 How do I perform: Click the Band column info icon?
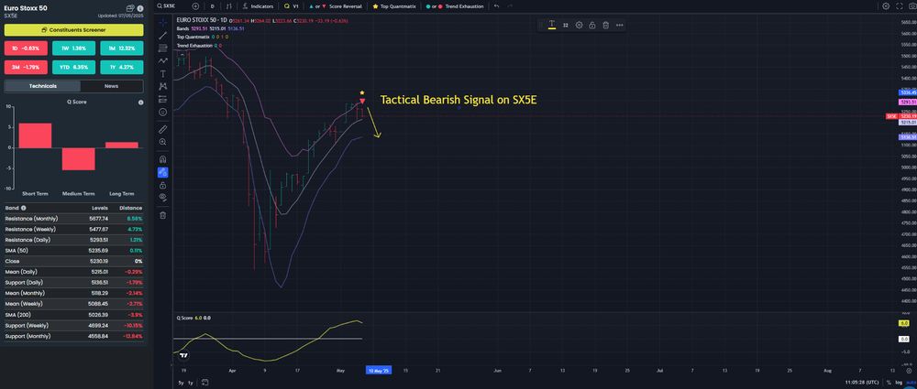pyautogui.click(x=24, y=208)
